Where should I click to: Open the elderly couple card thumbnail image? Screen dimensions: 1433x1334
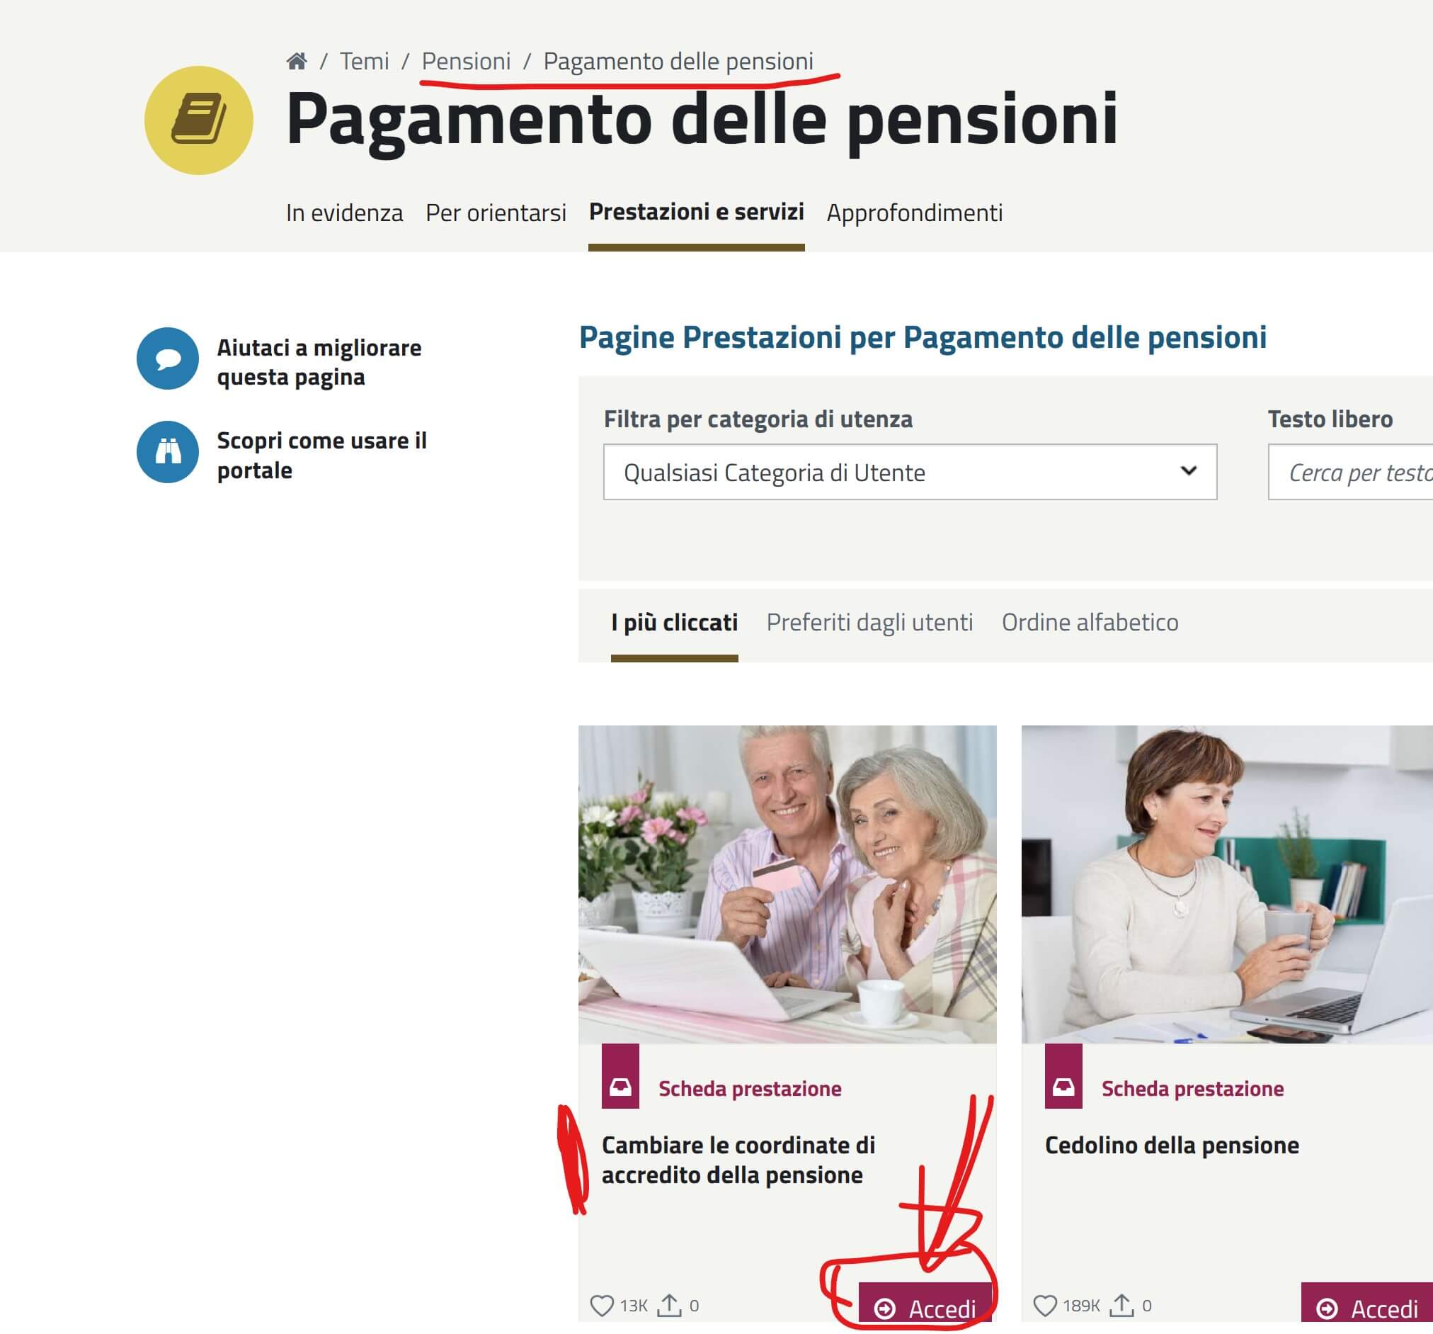click(x=787, y=884)
